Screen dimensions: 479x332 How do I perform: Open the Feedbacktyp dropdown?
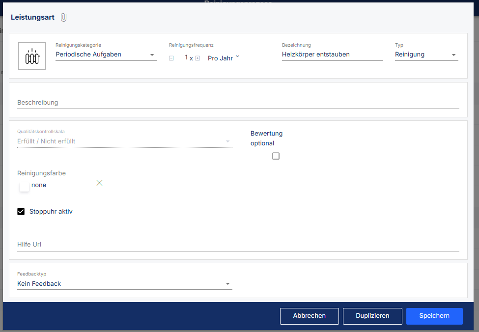click(x=124, y=284)
